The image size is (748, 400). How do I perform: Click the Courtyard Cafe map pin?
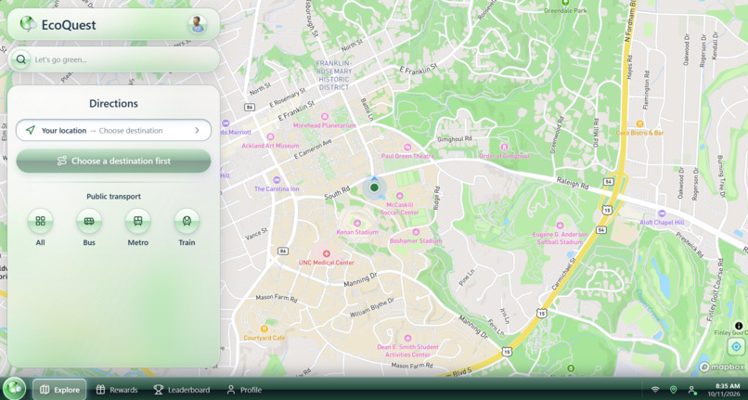click(x=264, y=329)
